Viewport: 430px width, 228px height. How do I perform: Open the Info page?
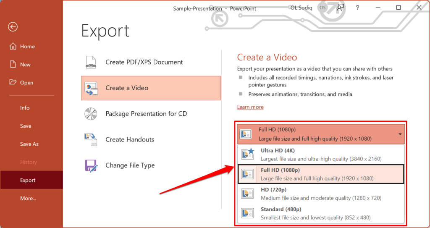[x=25, y=108]
